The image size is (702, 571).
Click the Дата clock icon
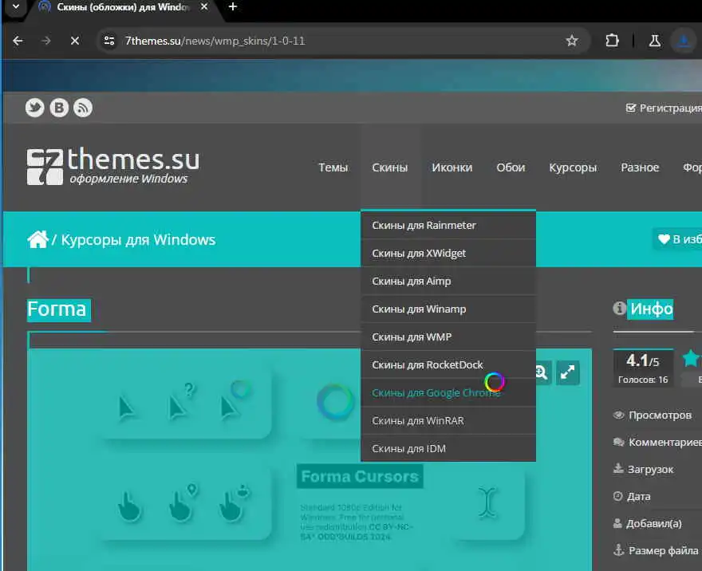[617, 496]
